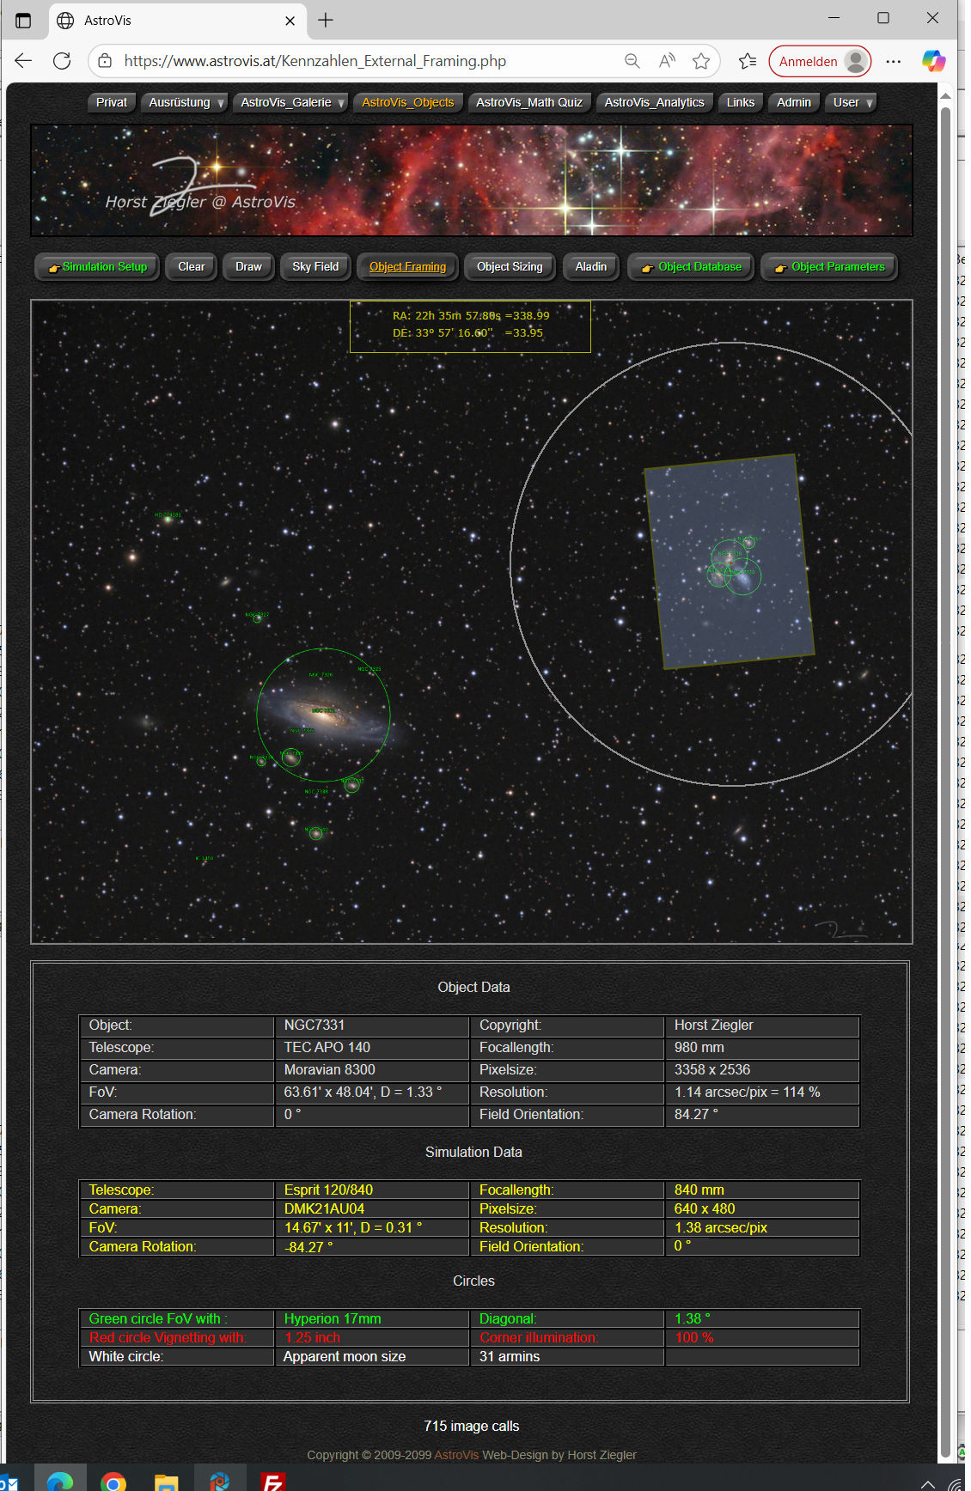Add page to favorites with star icon
The height and width of the screenshot is (1491, 971).
click(701, 61)
